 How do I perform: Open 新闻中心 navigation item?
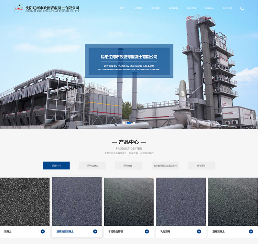(209, 8)
